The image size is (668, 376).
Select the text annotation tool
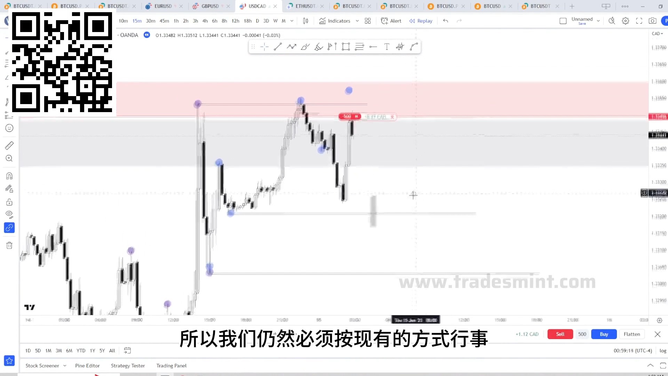387,46
